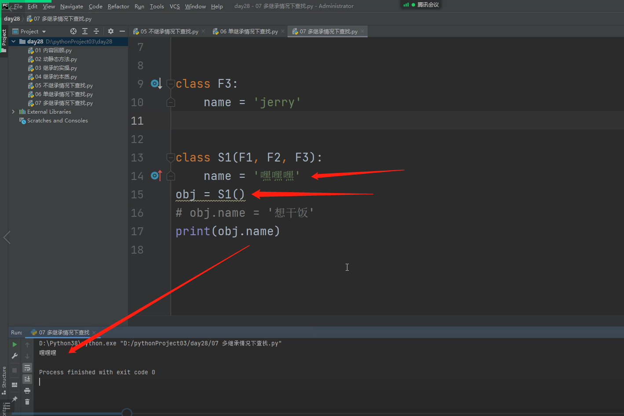Open the View menu
Image resolution: width=624 pixels, height=416 pixels.
tap(49, 6)
